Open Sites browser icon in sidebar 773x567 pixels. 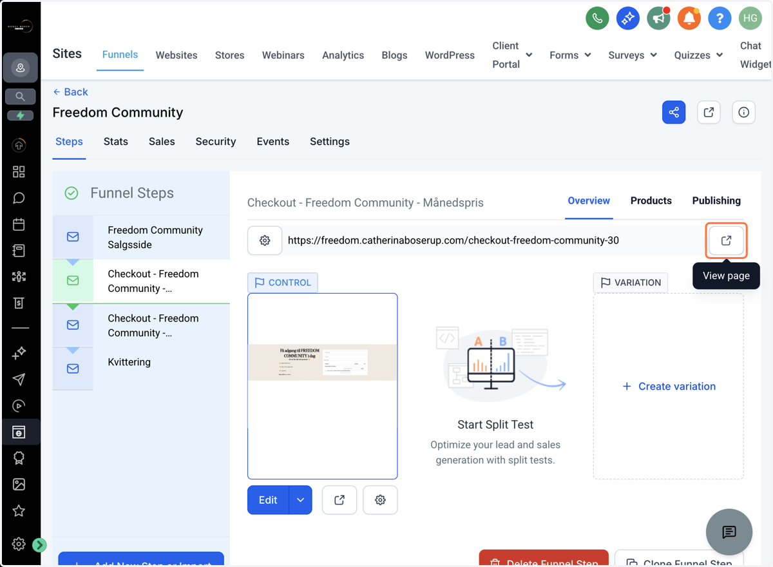(19, 432)
